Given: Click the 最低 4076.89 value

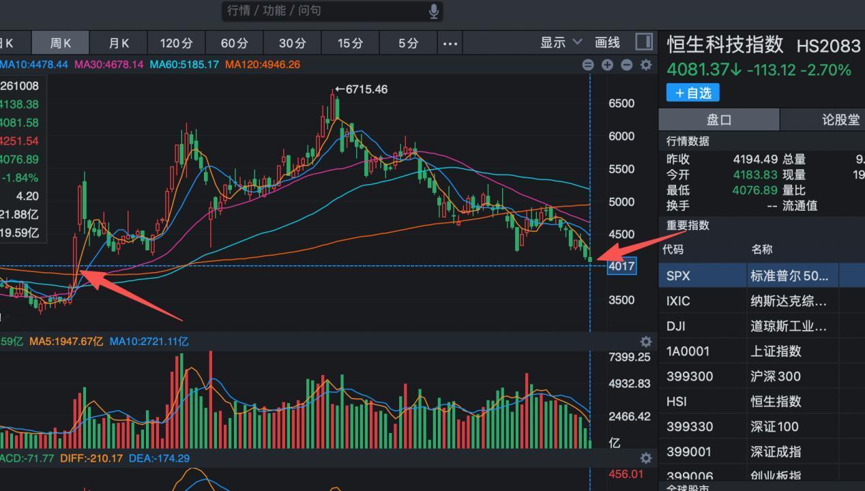Looking at the screenshot, I should coord(755,190).
